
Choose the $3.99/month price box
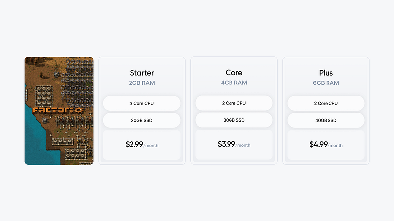(234, 145)
